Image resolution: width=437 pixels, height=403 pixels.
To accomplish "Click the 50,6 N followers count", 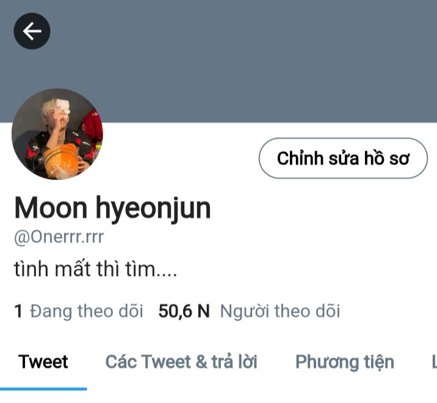I will pyautogui.click(x=184, y=311).
